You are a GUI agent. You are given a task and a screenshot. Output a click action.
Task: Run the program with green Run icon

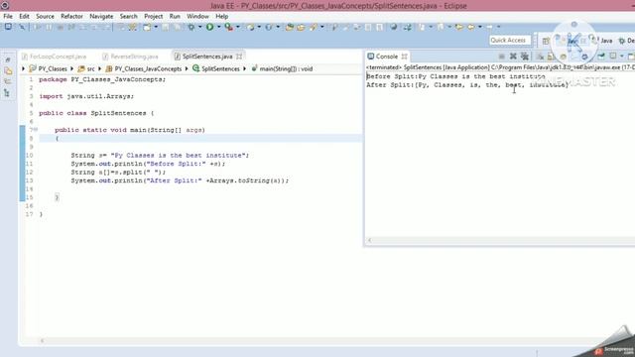209,27
